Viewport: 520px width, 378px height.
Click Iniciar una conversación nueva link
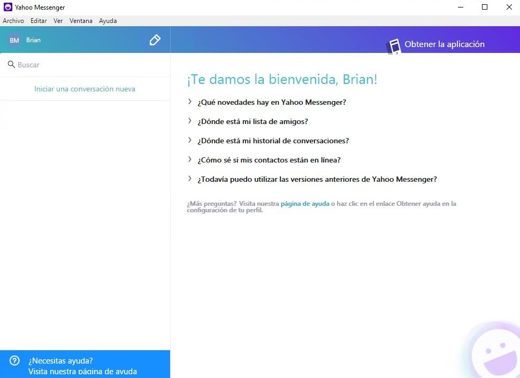85,89
